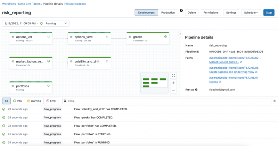The width and height of the screenshot is (278, 146).
Task: Click table icon on volatility_and_drift node
Action: (x=71, y=62)
